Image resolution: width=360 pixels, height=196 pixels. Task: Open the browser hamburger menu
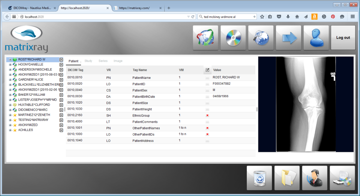click(352, 17)
